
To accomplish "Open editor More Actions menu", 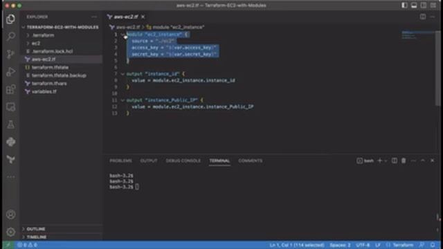I will (x=432, y=17).
